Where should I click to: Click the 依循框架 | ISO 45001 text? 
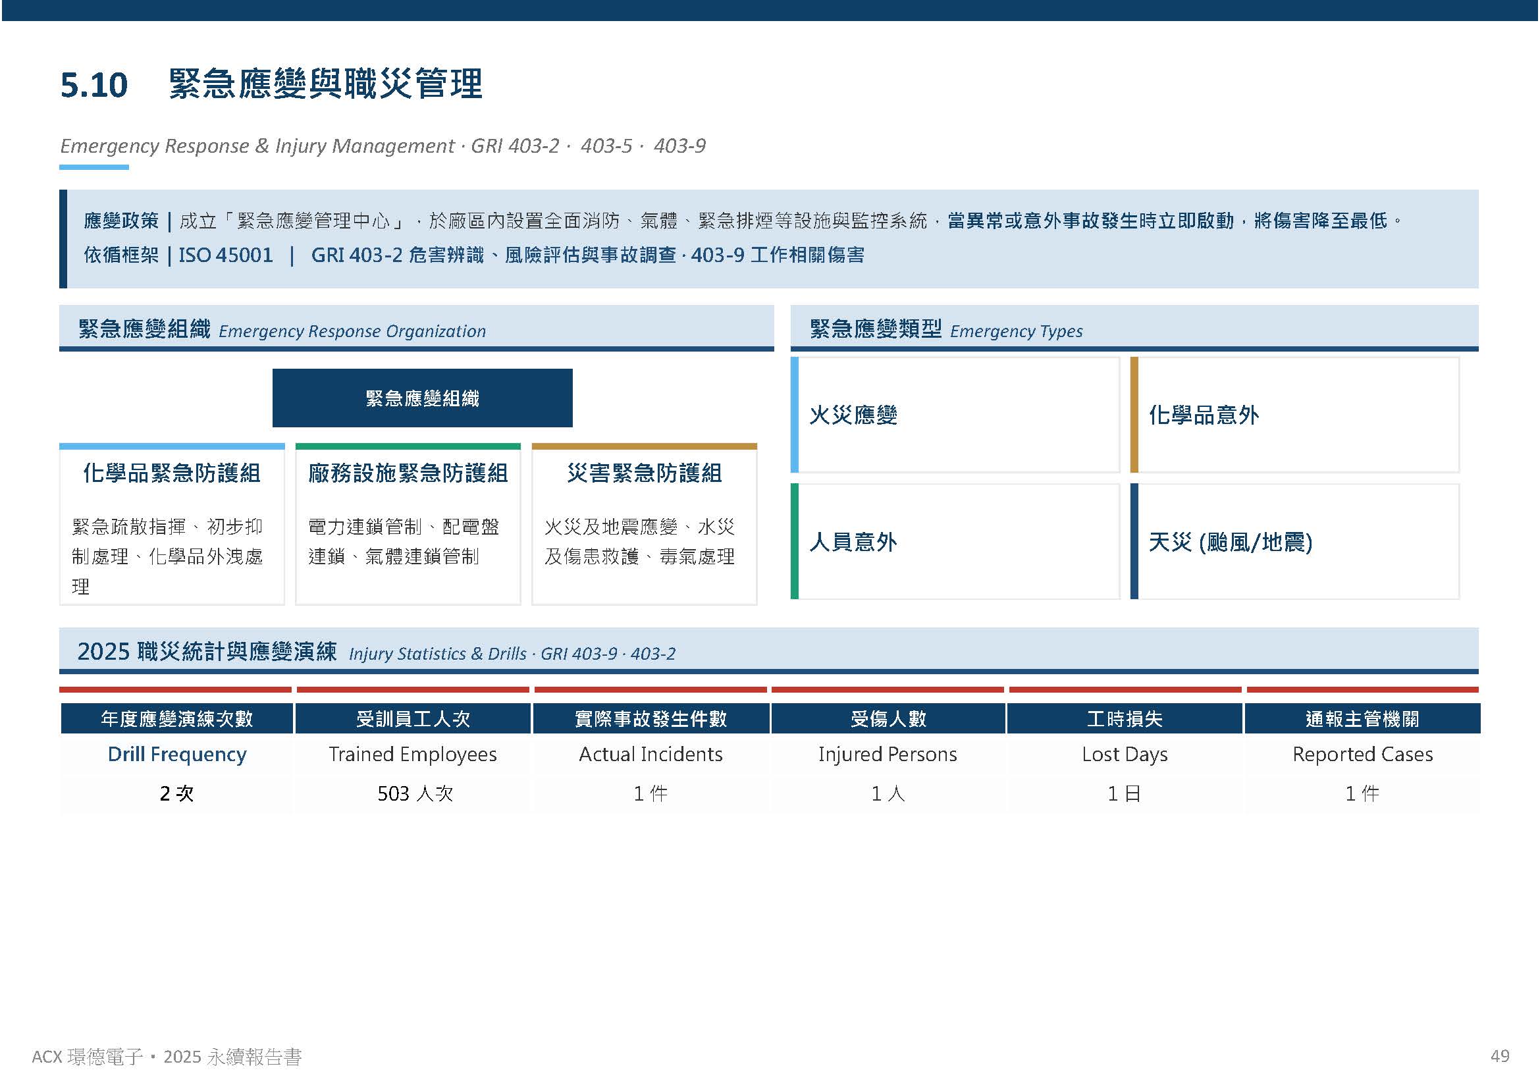point(178,255)
